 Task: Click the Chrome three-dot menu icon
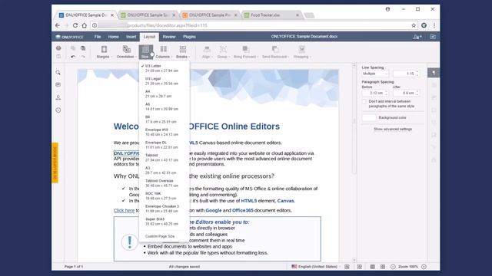coord(434,25)
